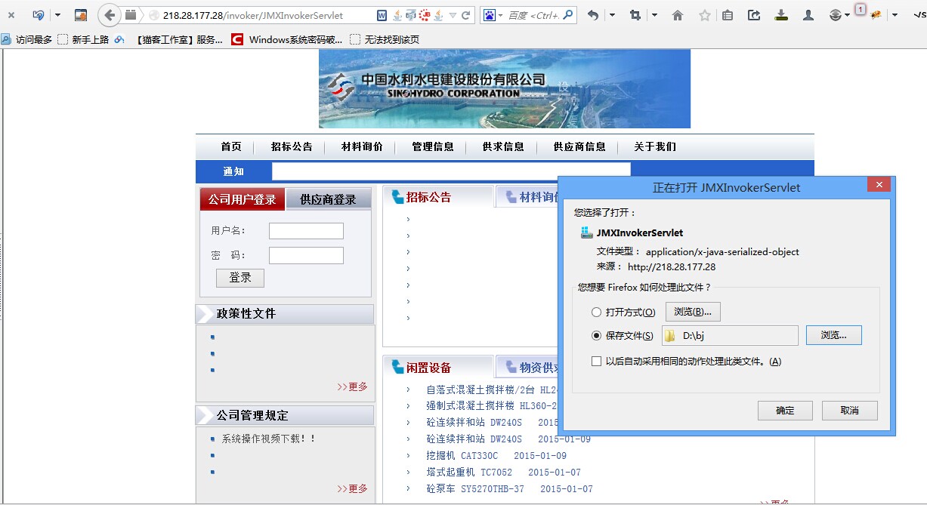This screenshot has height=505, width=927.
Task: Click inside the Baidu search box
Action: pyautogui.click(x=533, y=15)
